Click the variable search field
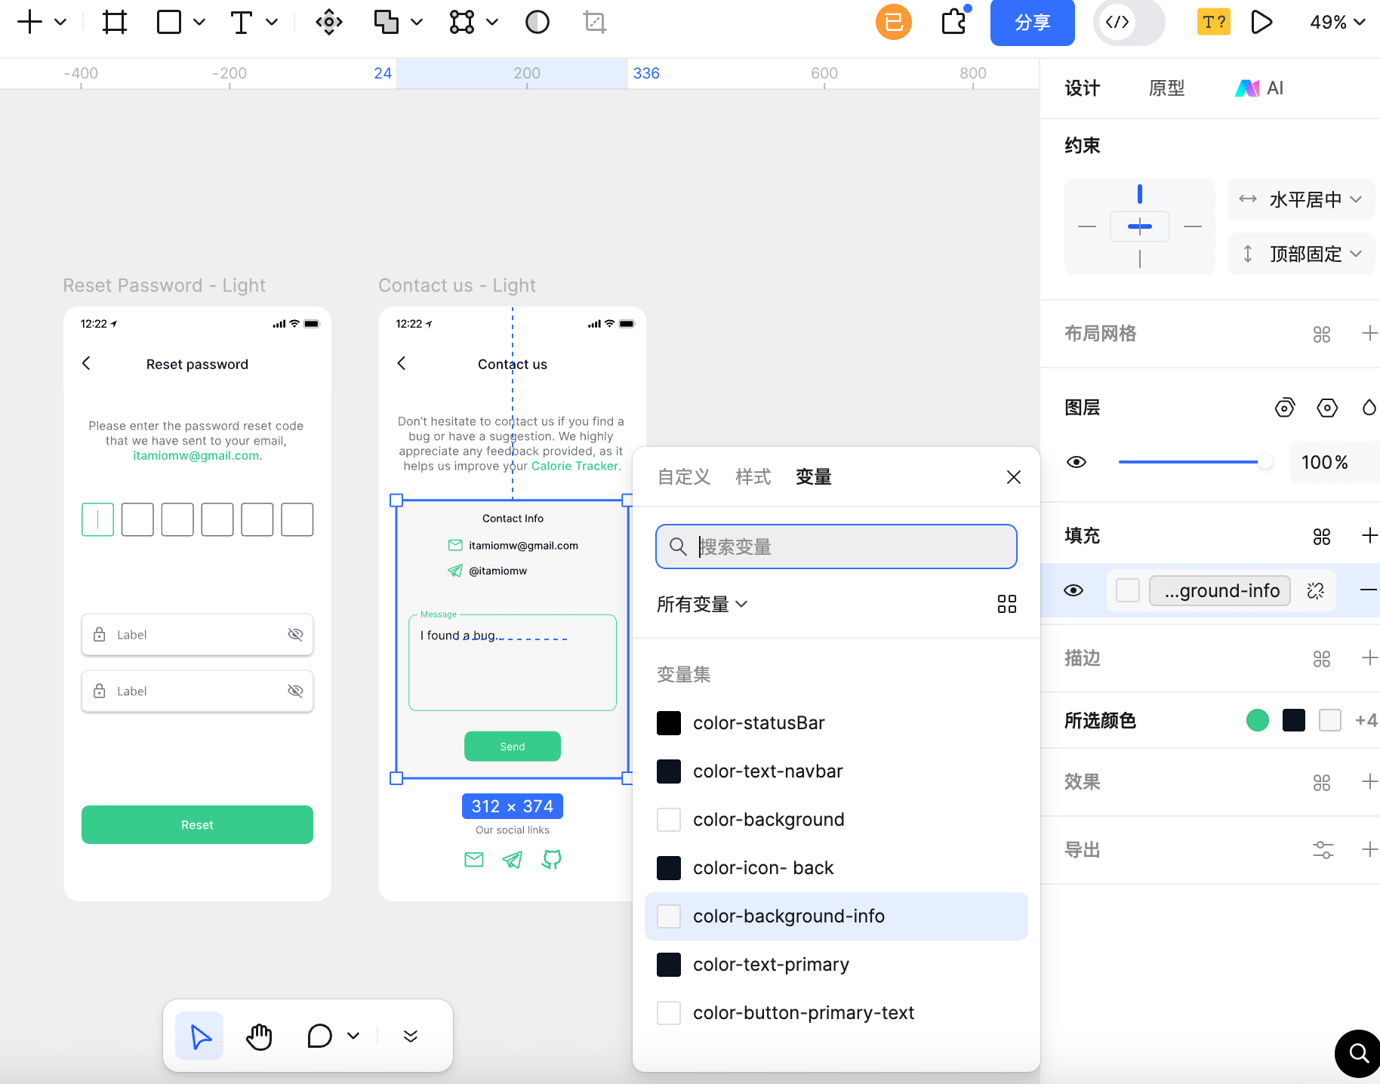1380x1084 pixels. tap(836, 546)
